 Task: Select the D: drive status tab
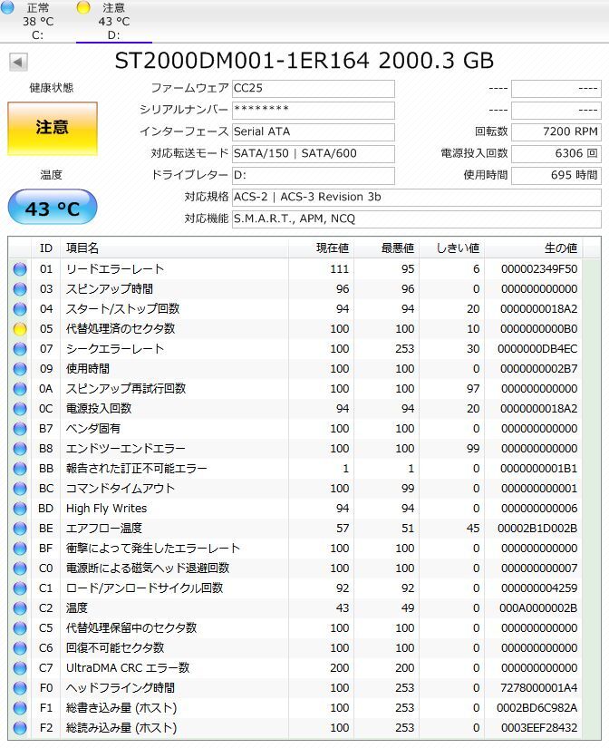[114, 21]
